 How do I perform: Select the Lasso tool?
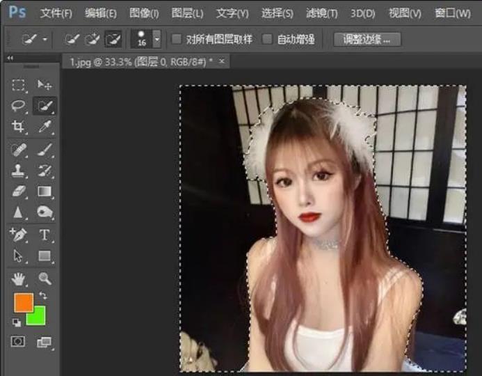point(18,106)
